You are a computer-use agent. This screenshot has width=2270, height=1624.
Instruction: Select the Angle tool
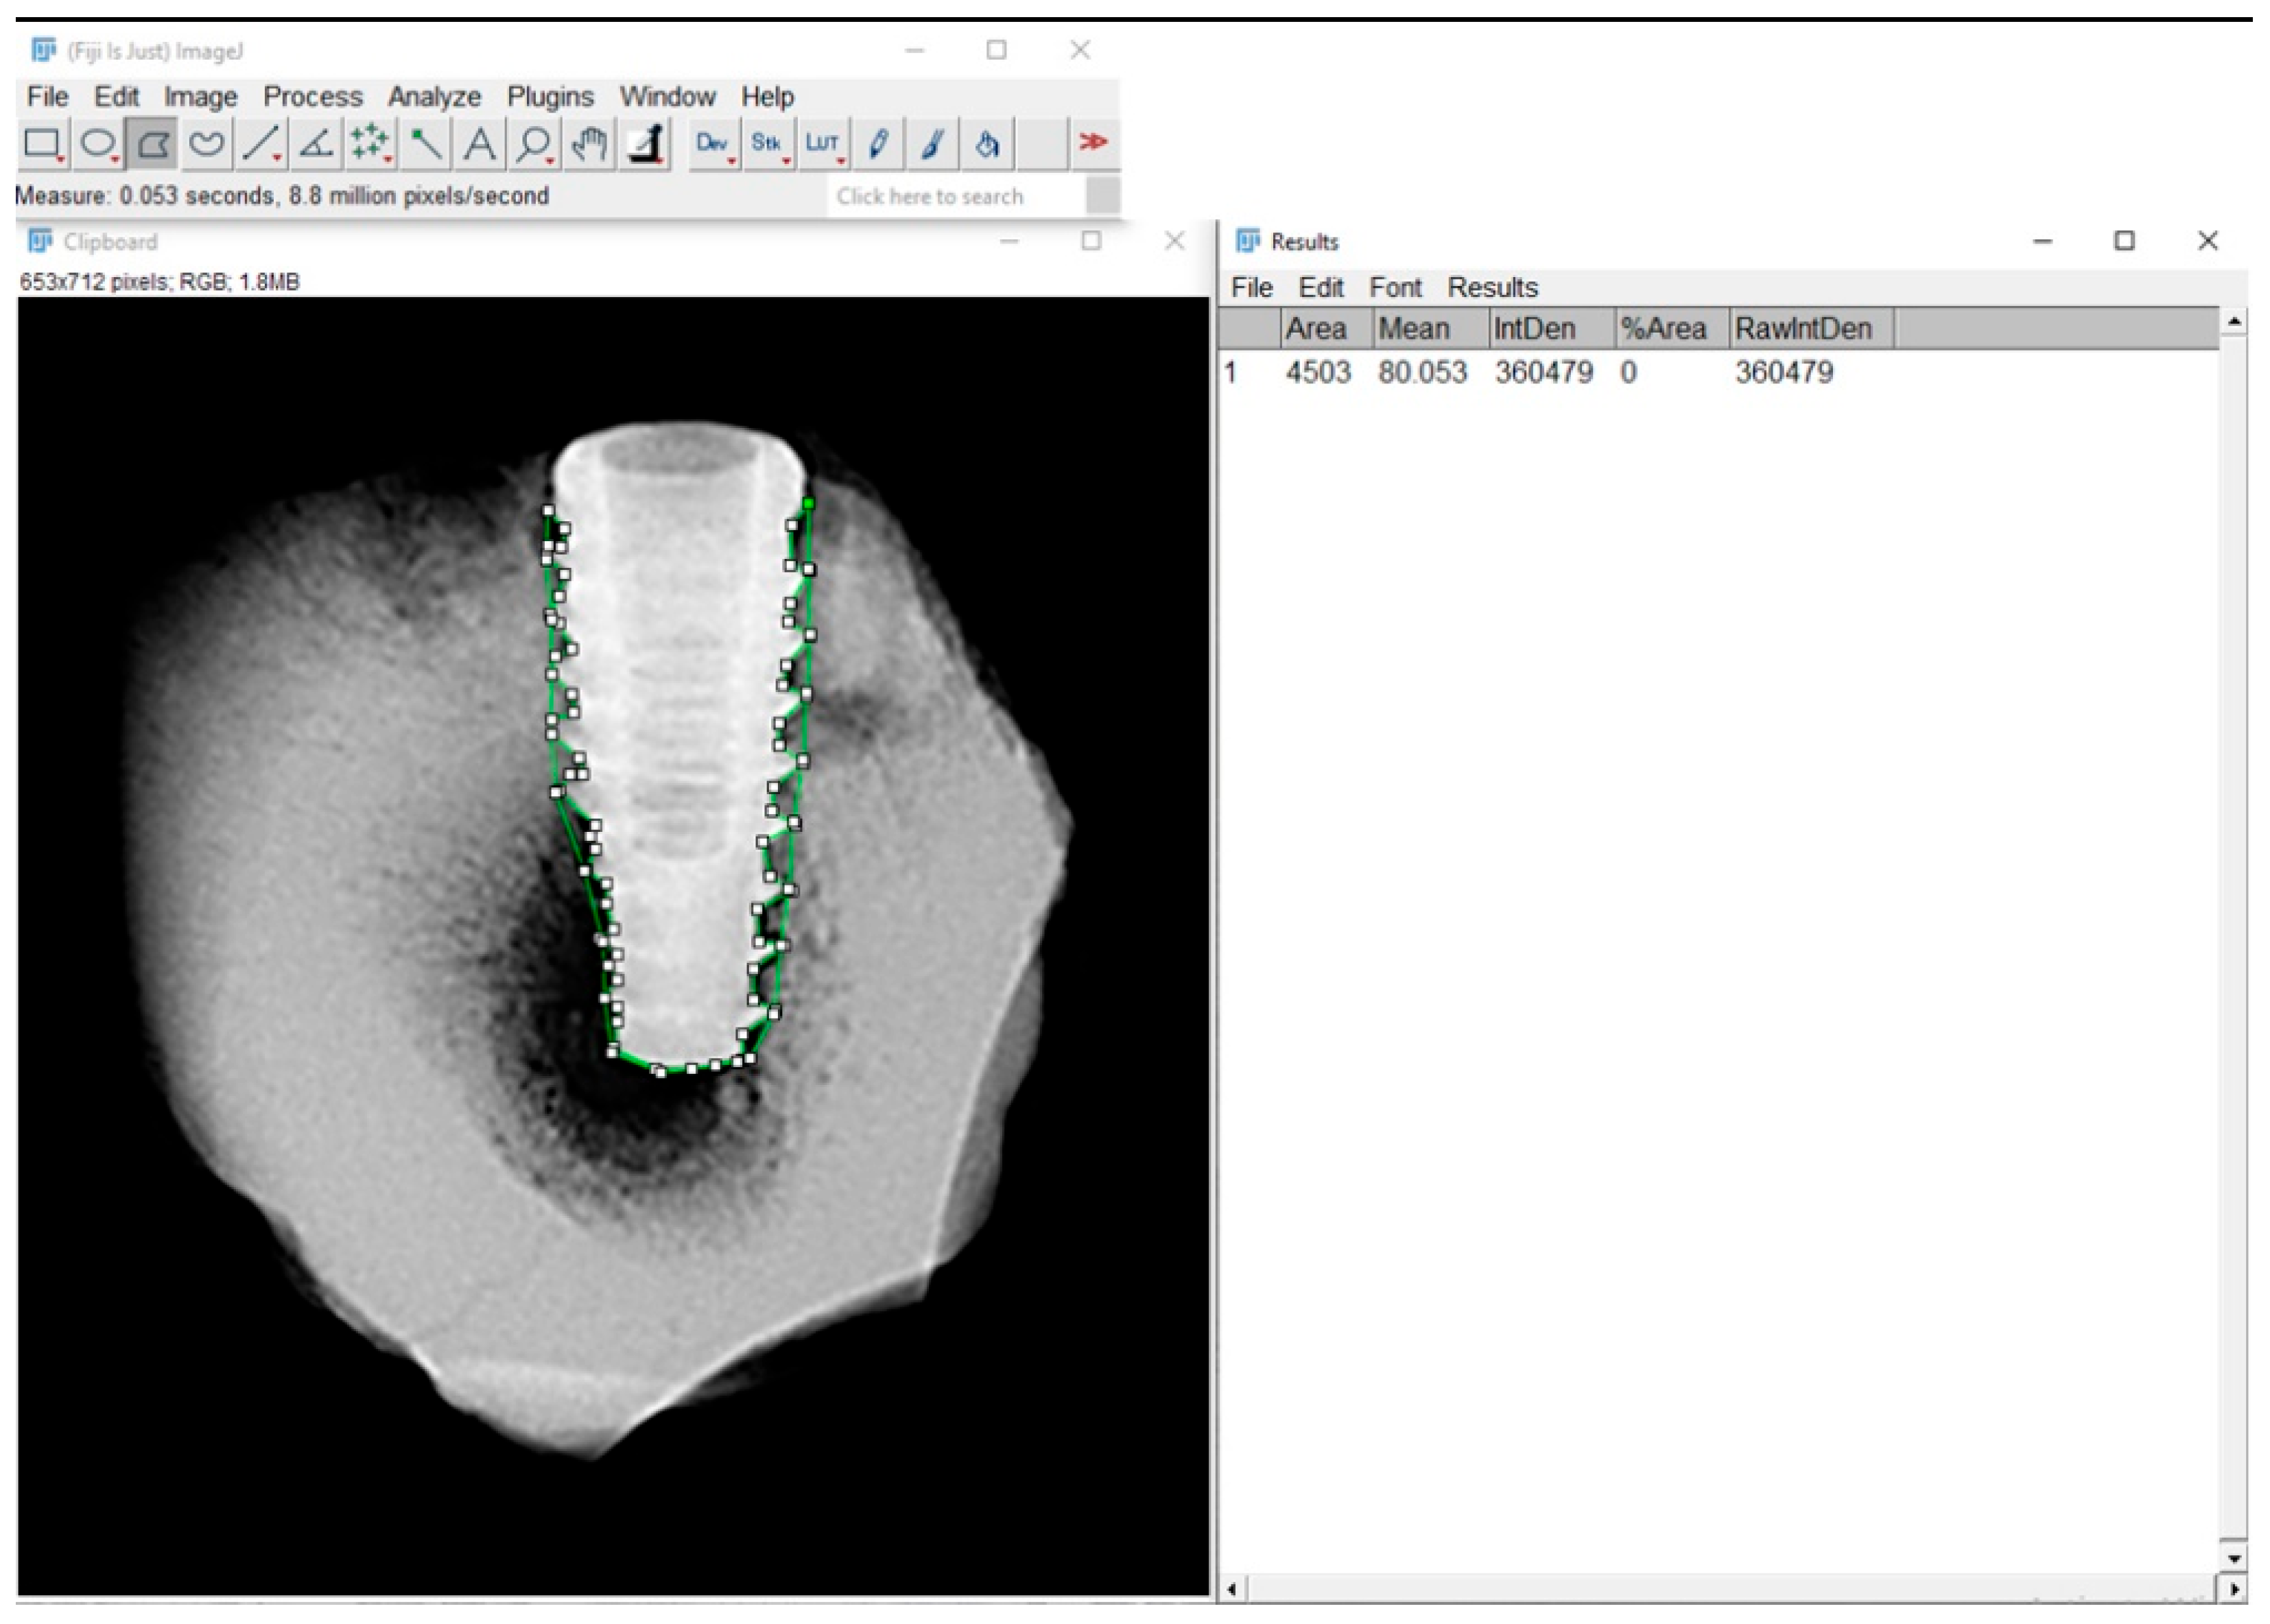[317, 144]
